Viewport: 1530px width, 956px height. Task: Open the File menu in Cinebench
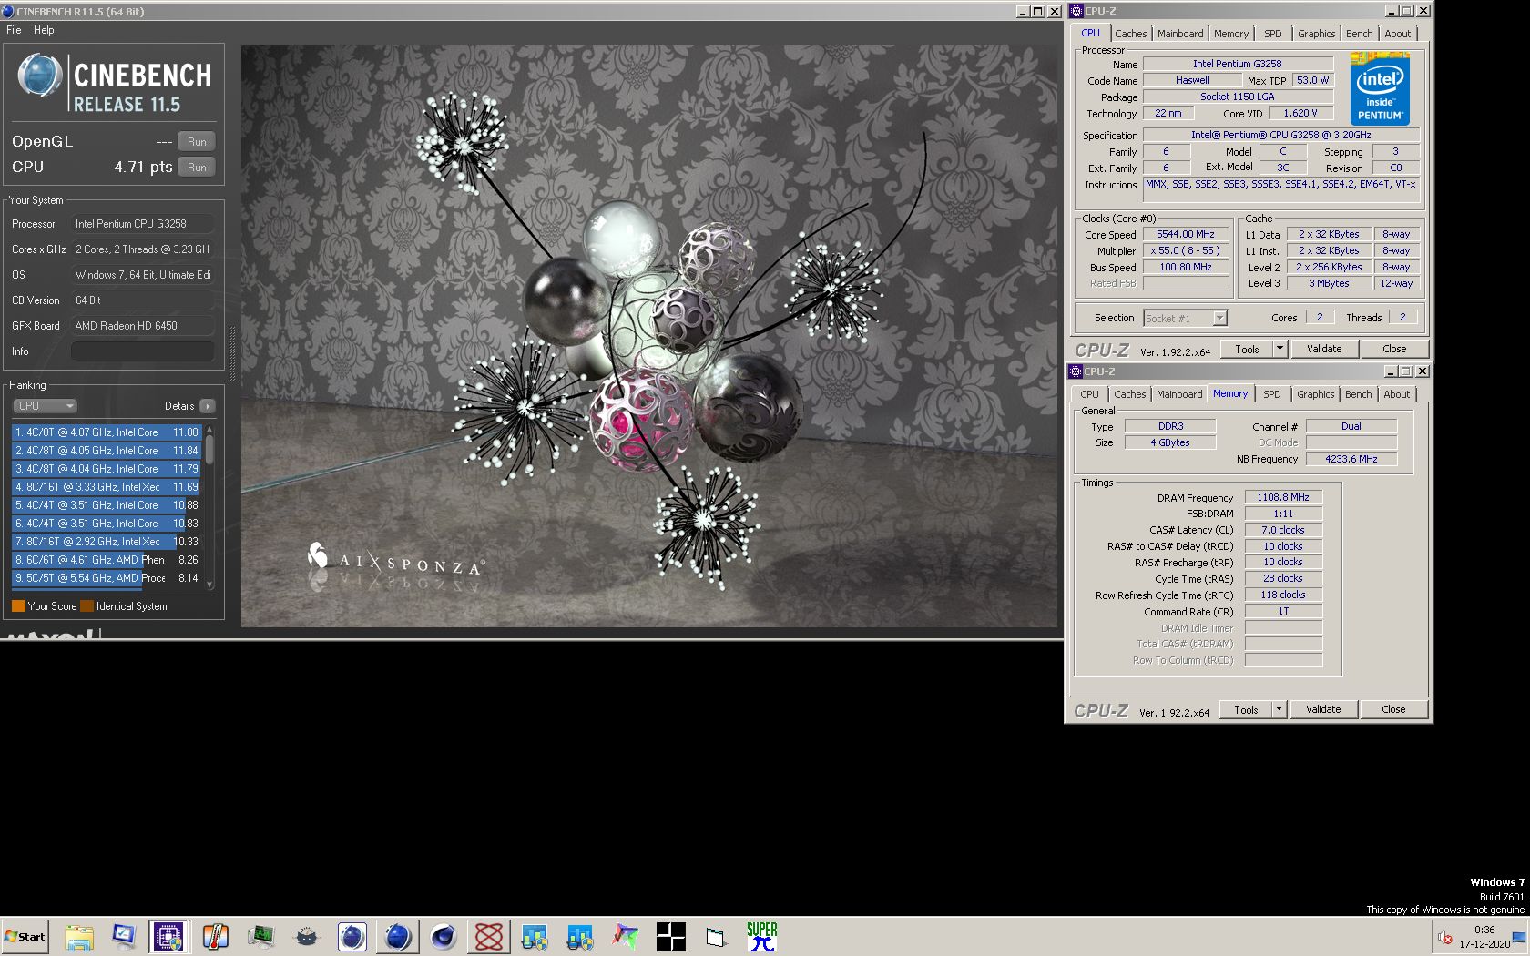tap(14, 30)
